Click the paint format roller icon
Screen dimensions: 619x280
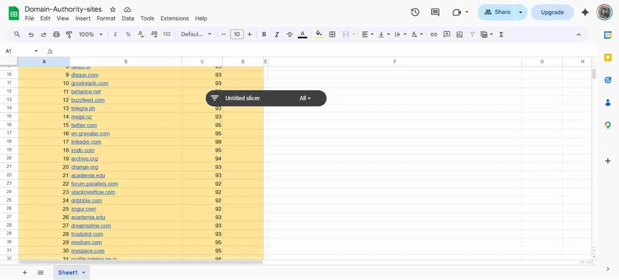click(69, 34)
